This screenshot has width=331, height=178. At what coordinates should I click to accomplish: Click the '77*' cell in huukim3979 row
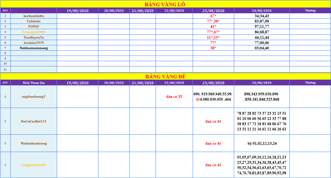[213, 43]
